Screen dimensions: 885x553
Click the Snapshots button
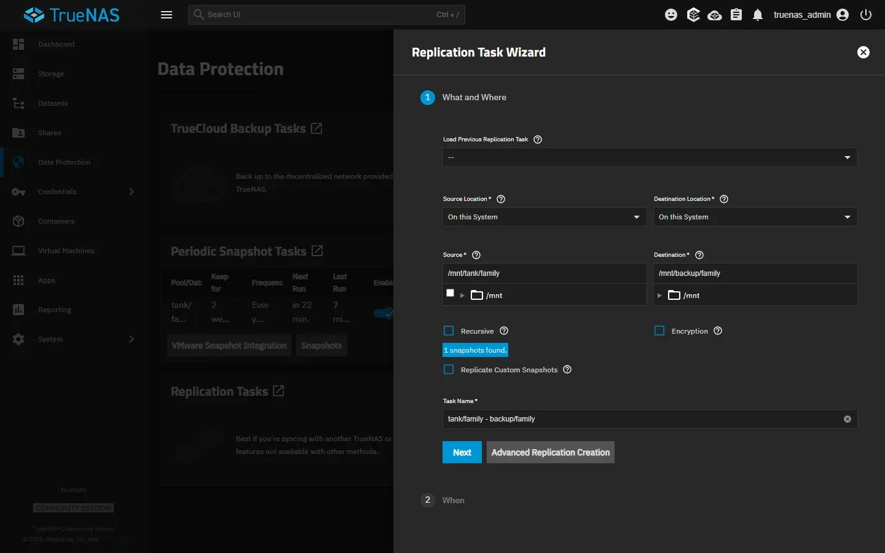pyautogui.click(x=321, y=345)
